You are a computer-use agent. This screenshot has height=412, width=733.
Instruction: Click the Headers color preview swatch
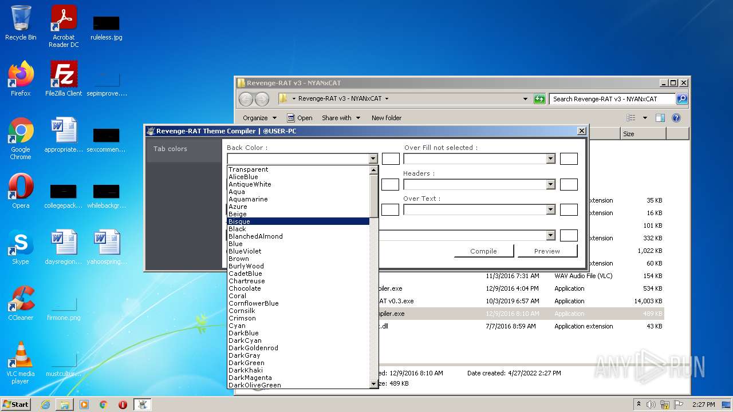(568, 185)
